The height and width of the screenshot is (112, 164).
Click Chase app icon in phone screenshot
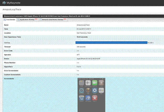[95, 90]
